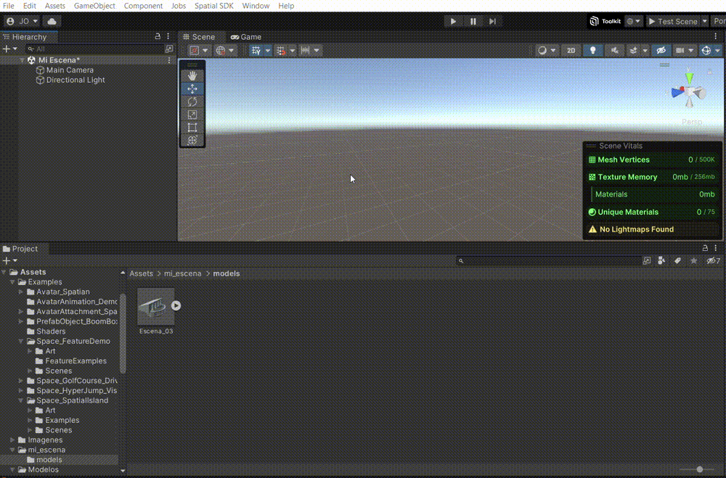Viewport: 726px width, 478px height.
Task: Select the Rect transform tool
Action: click(x=192, y=128)
